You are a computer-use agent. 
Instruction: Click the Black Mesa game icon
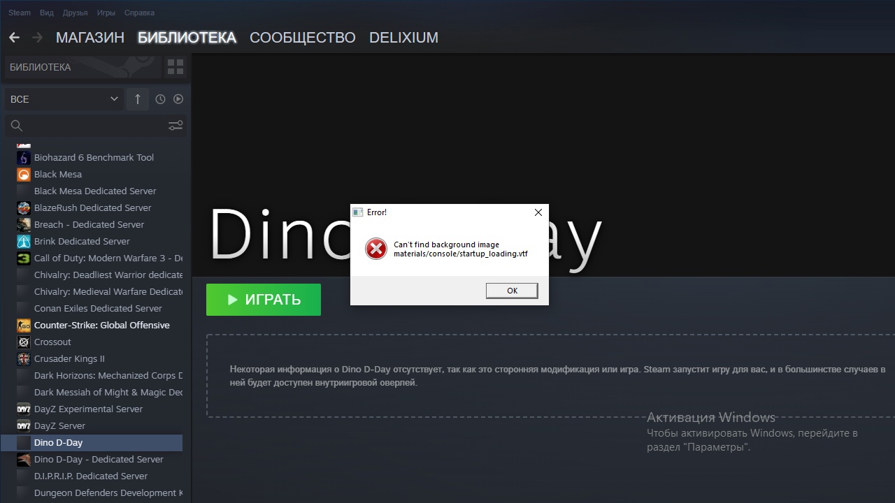(24, 174)
